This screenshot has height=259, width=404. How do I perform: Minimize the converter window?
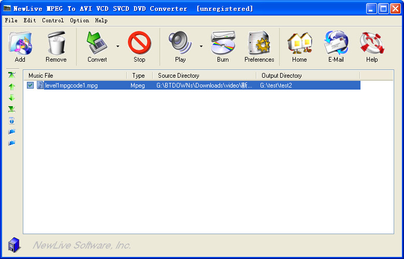pyautogui.click(x=371, y=9)
